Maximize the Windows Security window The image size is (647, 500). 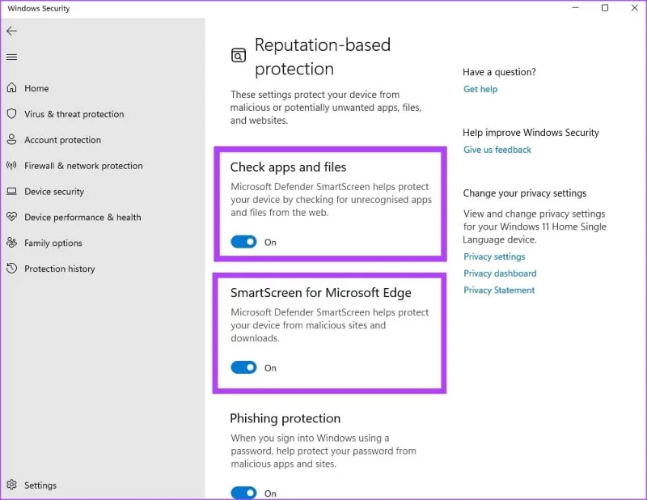605,8
